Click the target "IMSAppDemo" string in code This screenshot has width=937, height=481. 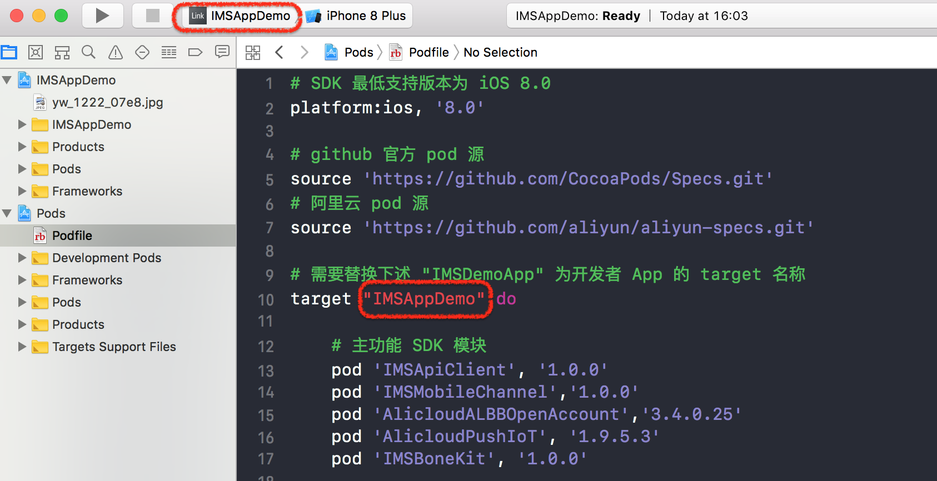click(x=424, y=299)
